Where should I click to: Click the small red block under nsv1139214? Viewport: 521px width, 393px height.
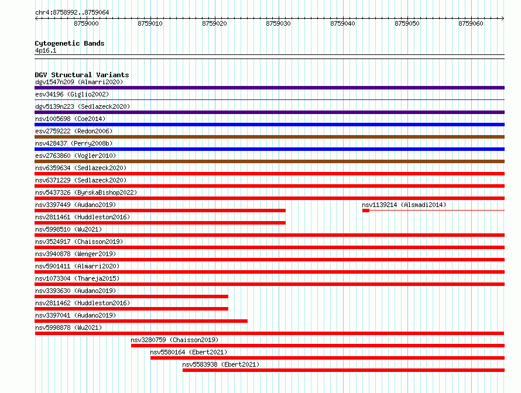tap(366, 211)
